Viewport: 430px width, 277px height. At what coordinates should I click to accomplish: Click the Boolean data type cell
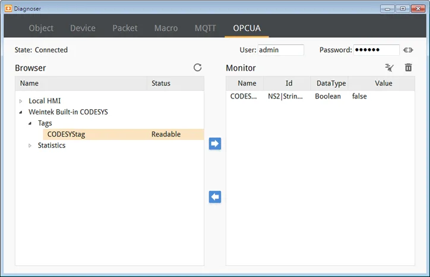coord(328,96)
